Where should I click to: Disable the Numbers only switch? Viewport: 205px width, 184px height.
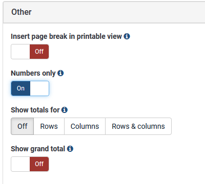point(30,88)
